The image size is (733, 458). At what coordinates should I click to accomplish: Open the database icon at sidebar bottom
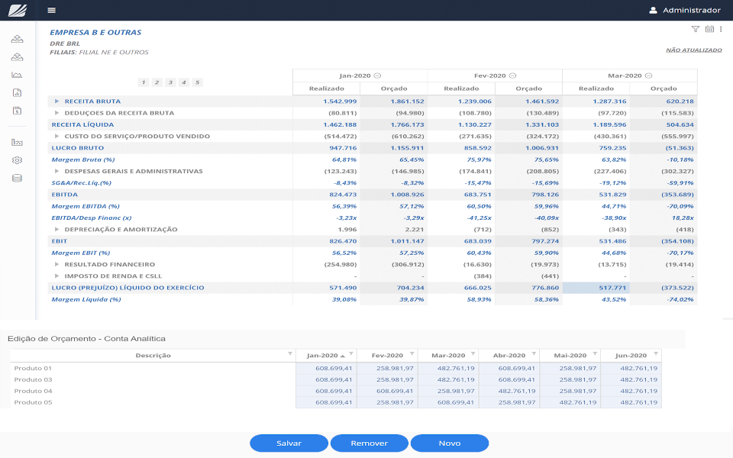pos(17,176)
